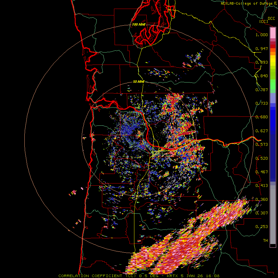278x278 pixels.
Task: Click the 0.787 scale value
Action: pos(262,90)
